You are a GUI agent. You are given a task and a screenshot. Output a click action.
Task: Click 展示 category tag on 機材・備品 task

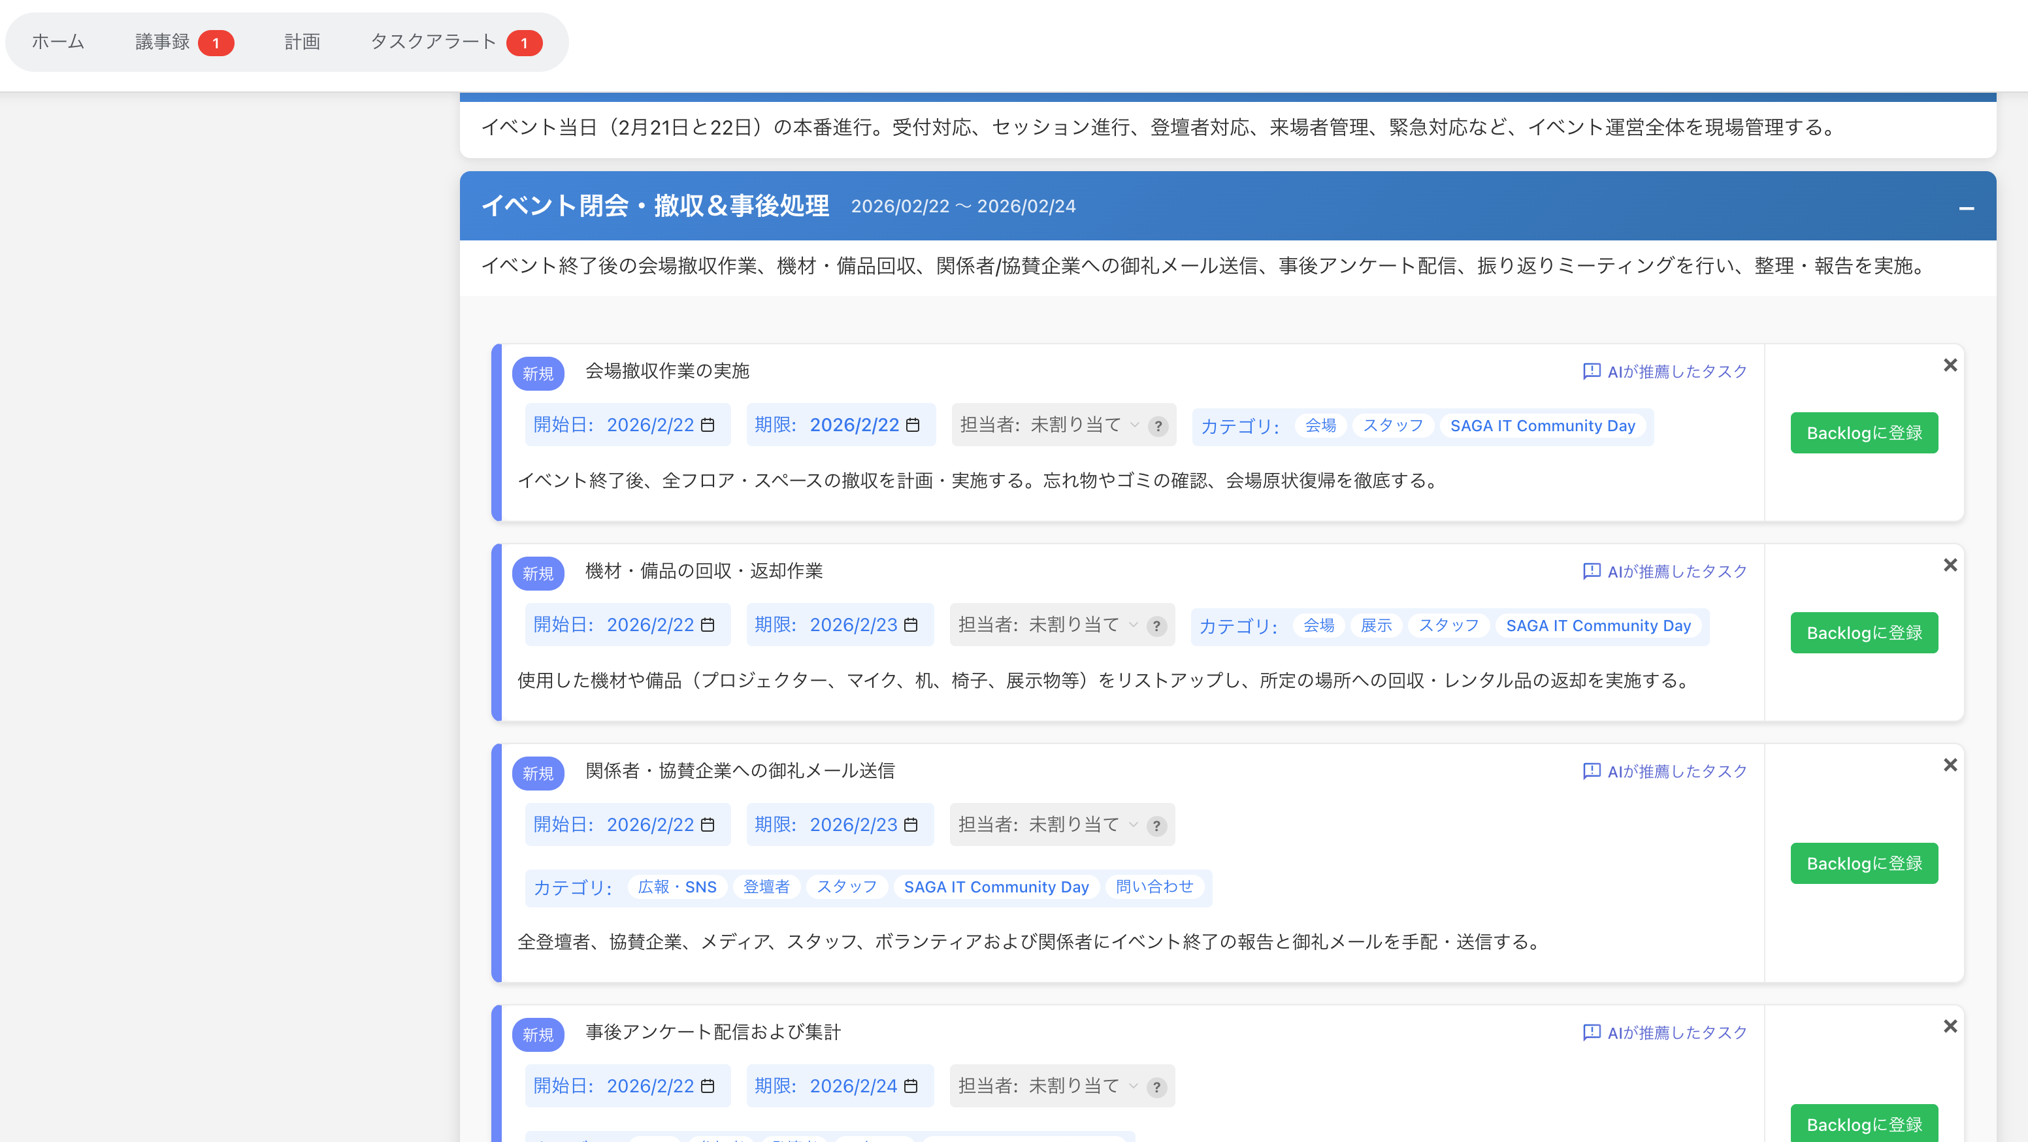(x=1376, y=626)
